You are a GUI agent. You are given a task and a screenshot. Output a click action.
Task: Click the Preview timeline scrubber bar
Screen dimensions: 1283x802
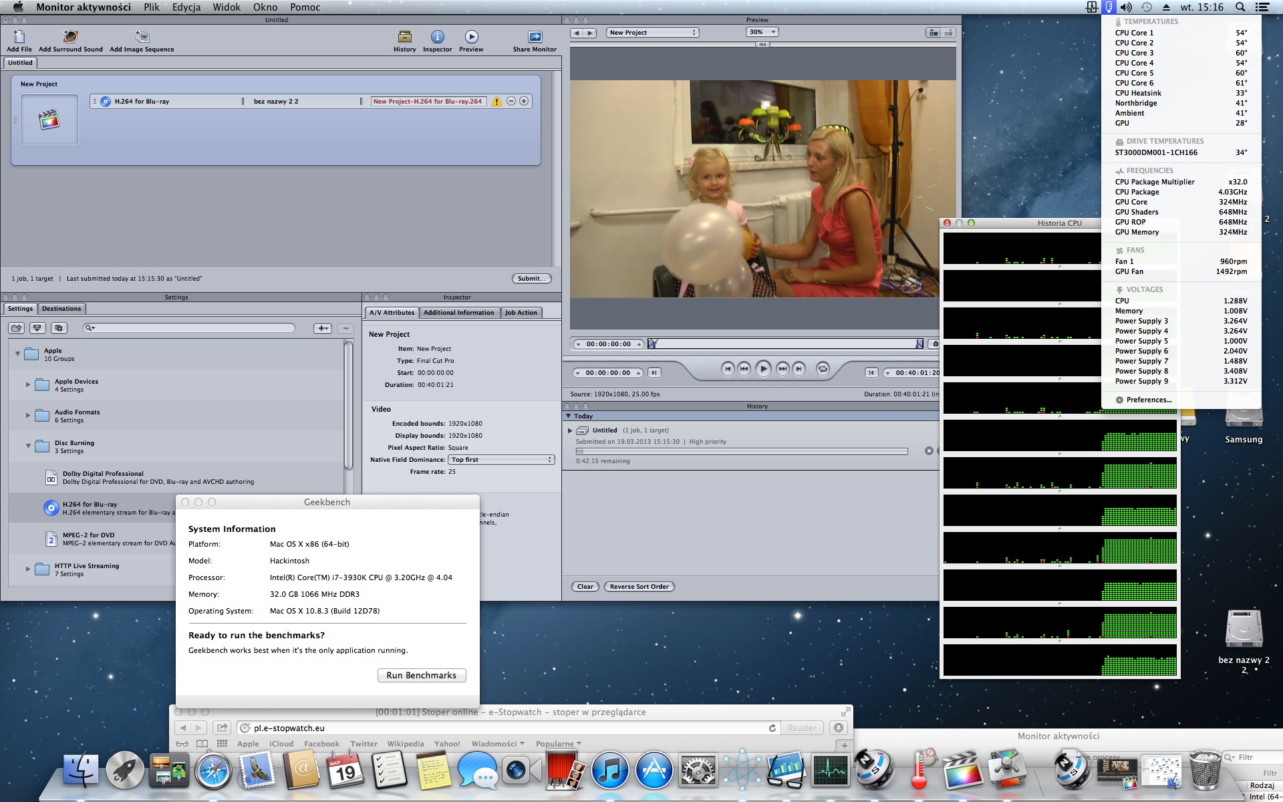point(786,344)
